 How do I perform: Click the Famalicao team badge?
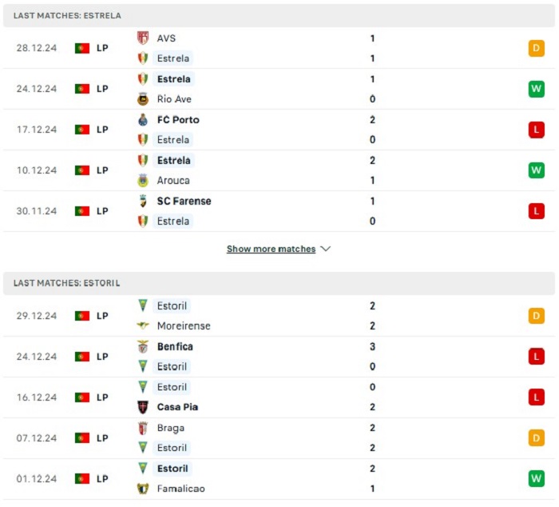[x=143, y=489]
